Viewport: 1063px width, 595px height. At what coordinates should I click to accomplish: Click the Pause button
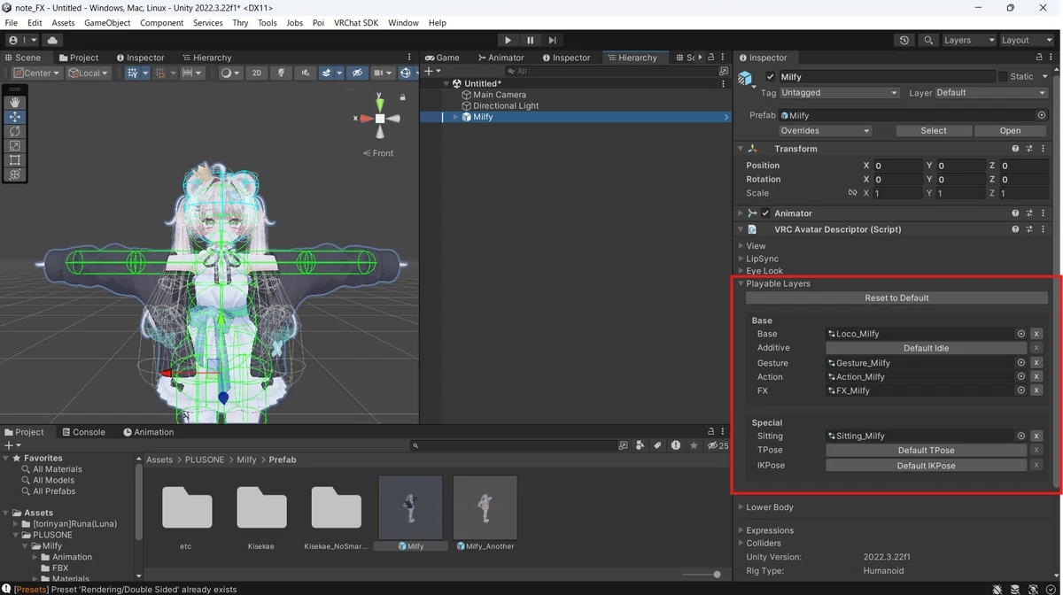[530, 40]
